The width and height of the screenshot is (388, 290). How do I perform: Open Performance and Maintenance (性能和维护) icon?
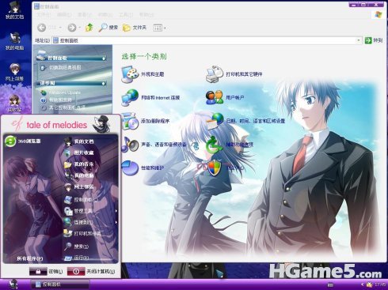pyautogui.click(x=130, y=168)
